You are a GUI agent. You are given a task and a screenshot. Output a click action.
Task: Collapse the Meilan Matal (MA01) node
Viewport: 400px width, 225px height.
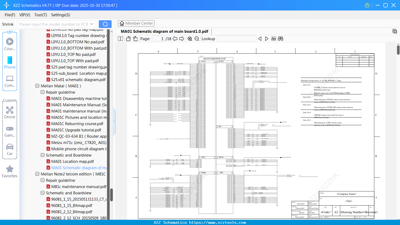click(x=37, y=86)
